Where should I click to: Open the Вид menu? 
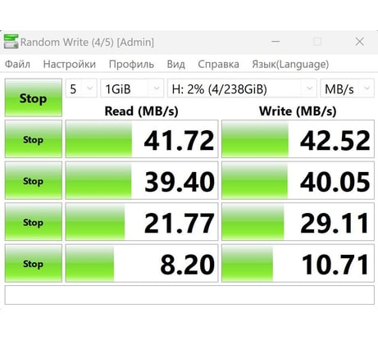point(176,65)
